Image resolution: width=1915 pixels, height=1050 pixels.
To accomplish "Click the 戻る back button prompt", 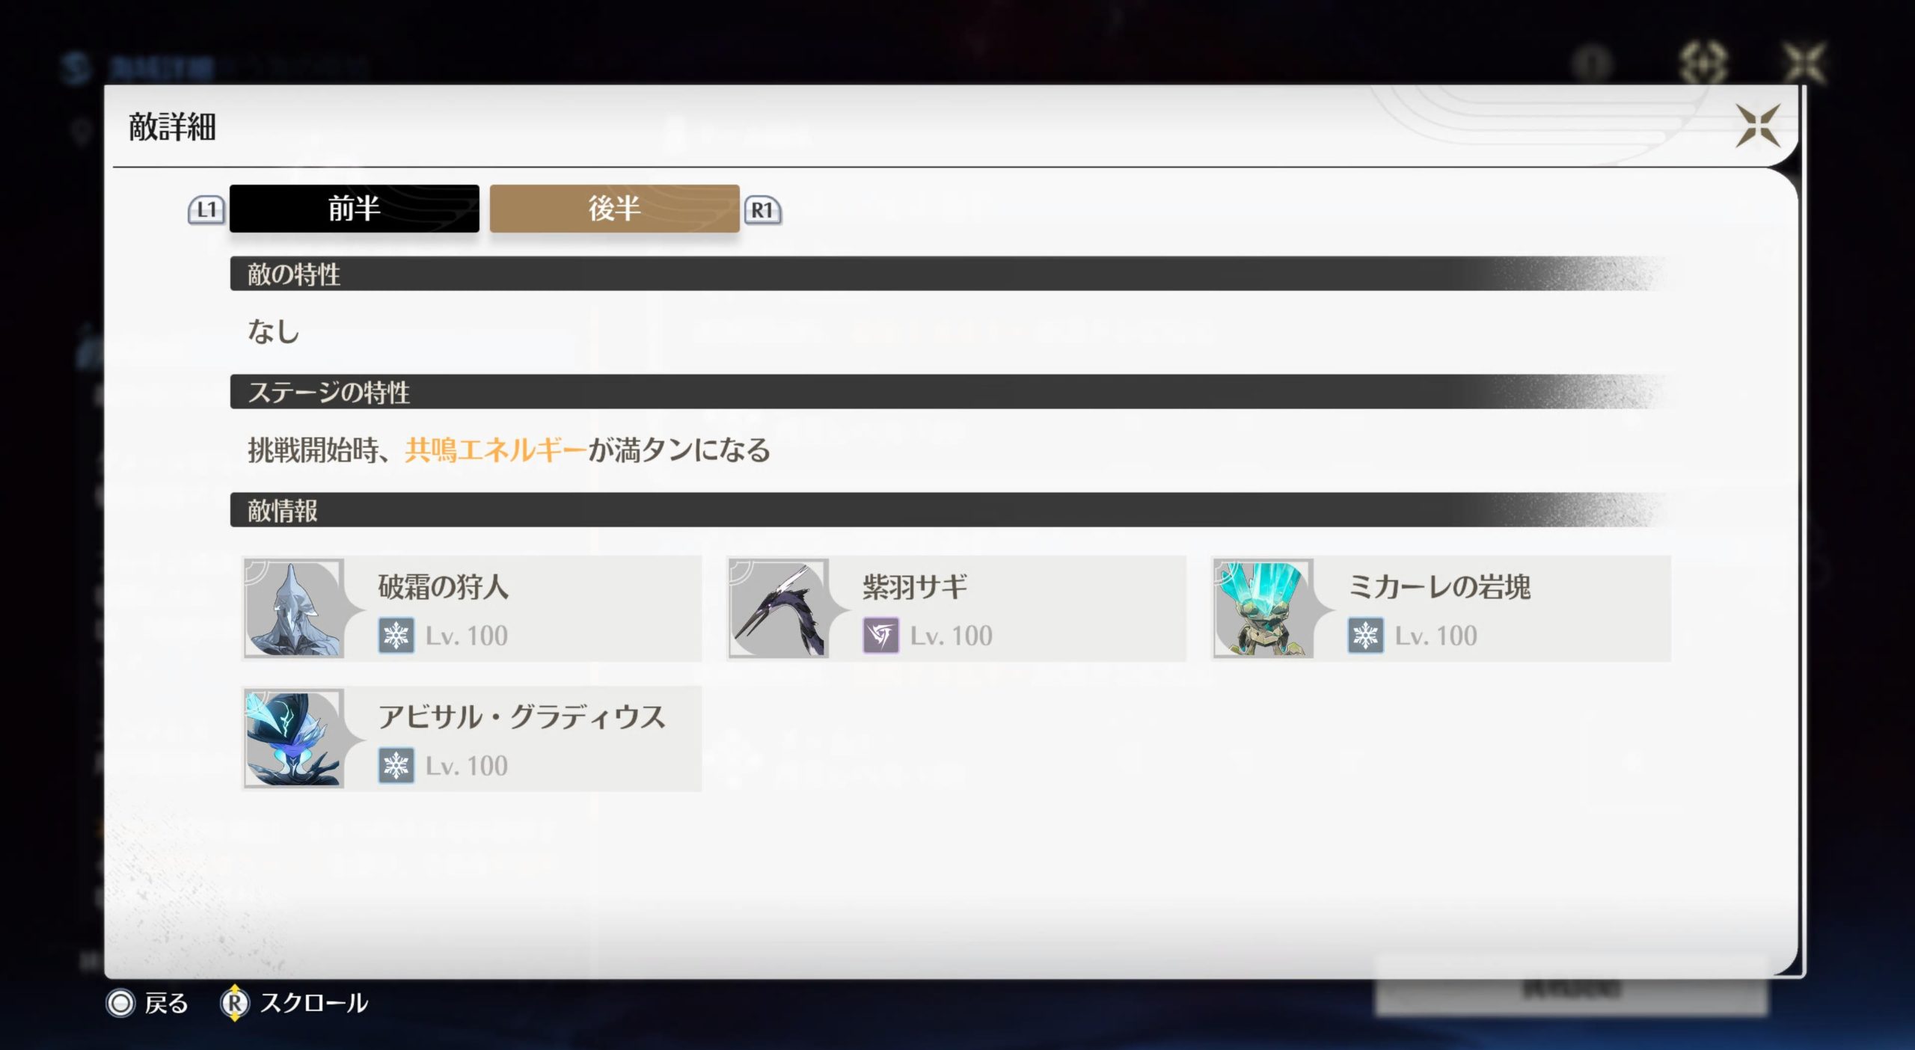I will [x=147, y=1003].
